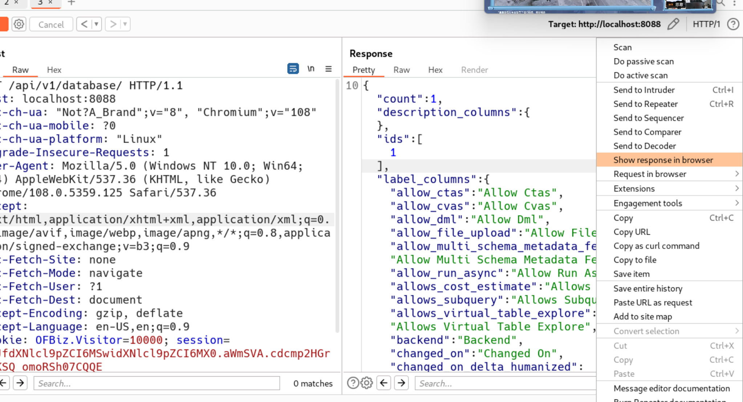Go to previous match in response search

[384, 383]
